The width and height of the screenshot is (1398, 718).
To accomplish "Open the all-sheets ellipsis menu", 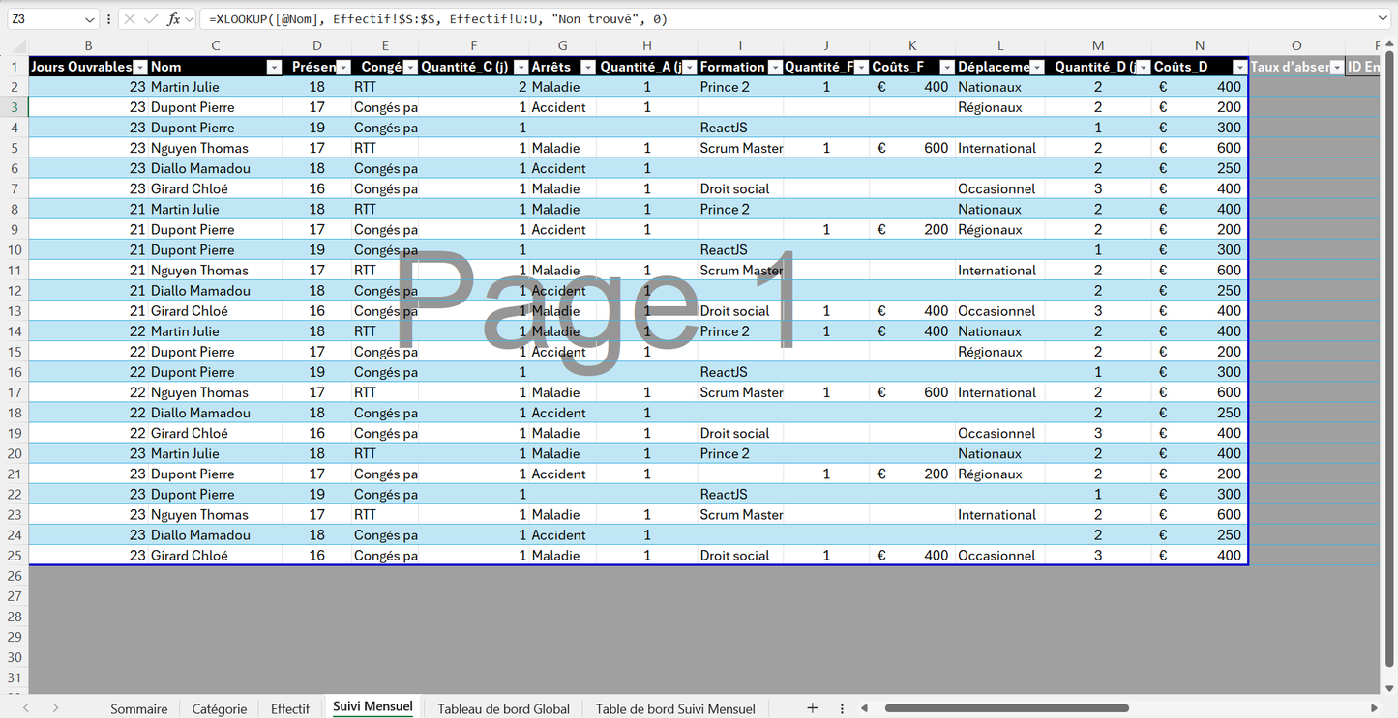I will coord(841,707).
